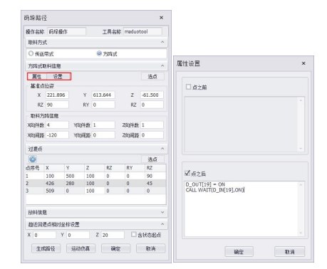327x269 pixels.
Task: Click the approach offset Y field
Action: [78, 235]
